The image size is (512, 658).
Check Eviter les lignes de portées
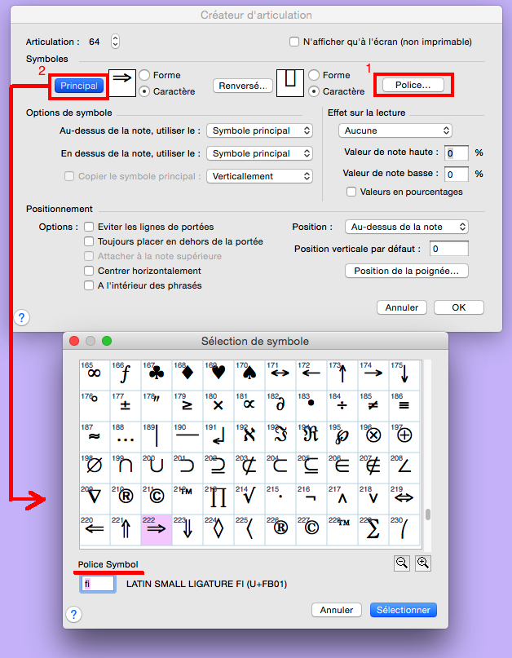click(90, 227)
